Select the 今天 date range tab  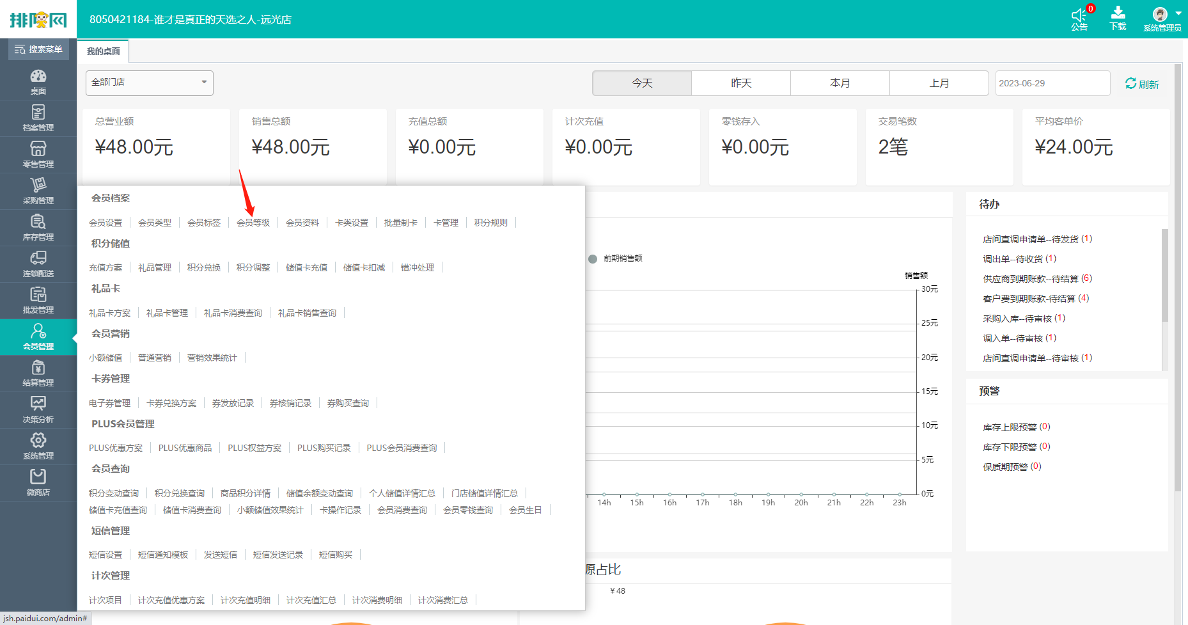pyautogui.click(x=642, y=83)
